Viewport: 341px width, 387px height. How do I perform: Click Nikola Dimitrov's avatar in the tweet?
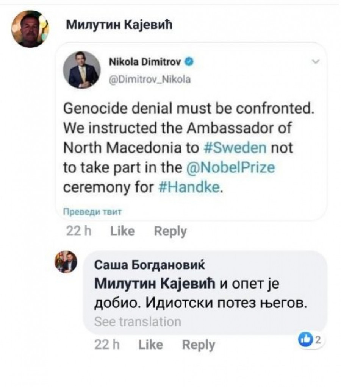click(85, 70)
